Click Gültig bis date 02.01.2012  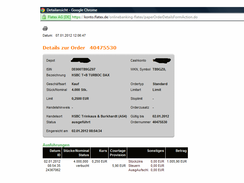161,116
